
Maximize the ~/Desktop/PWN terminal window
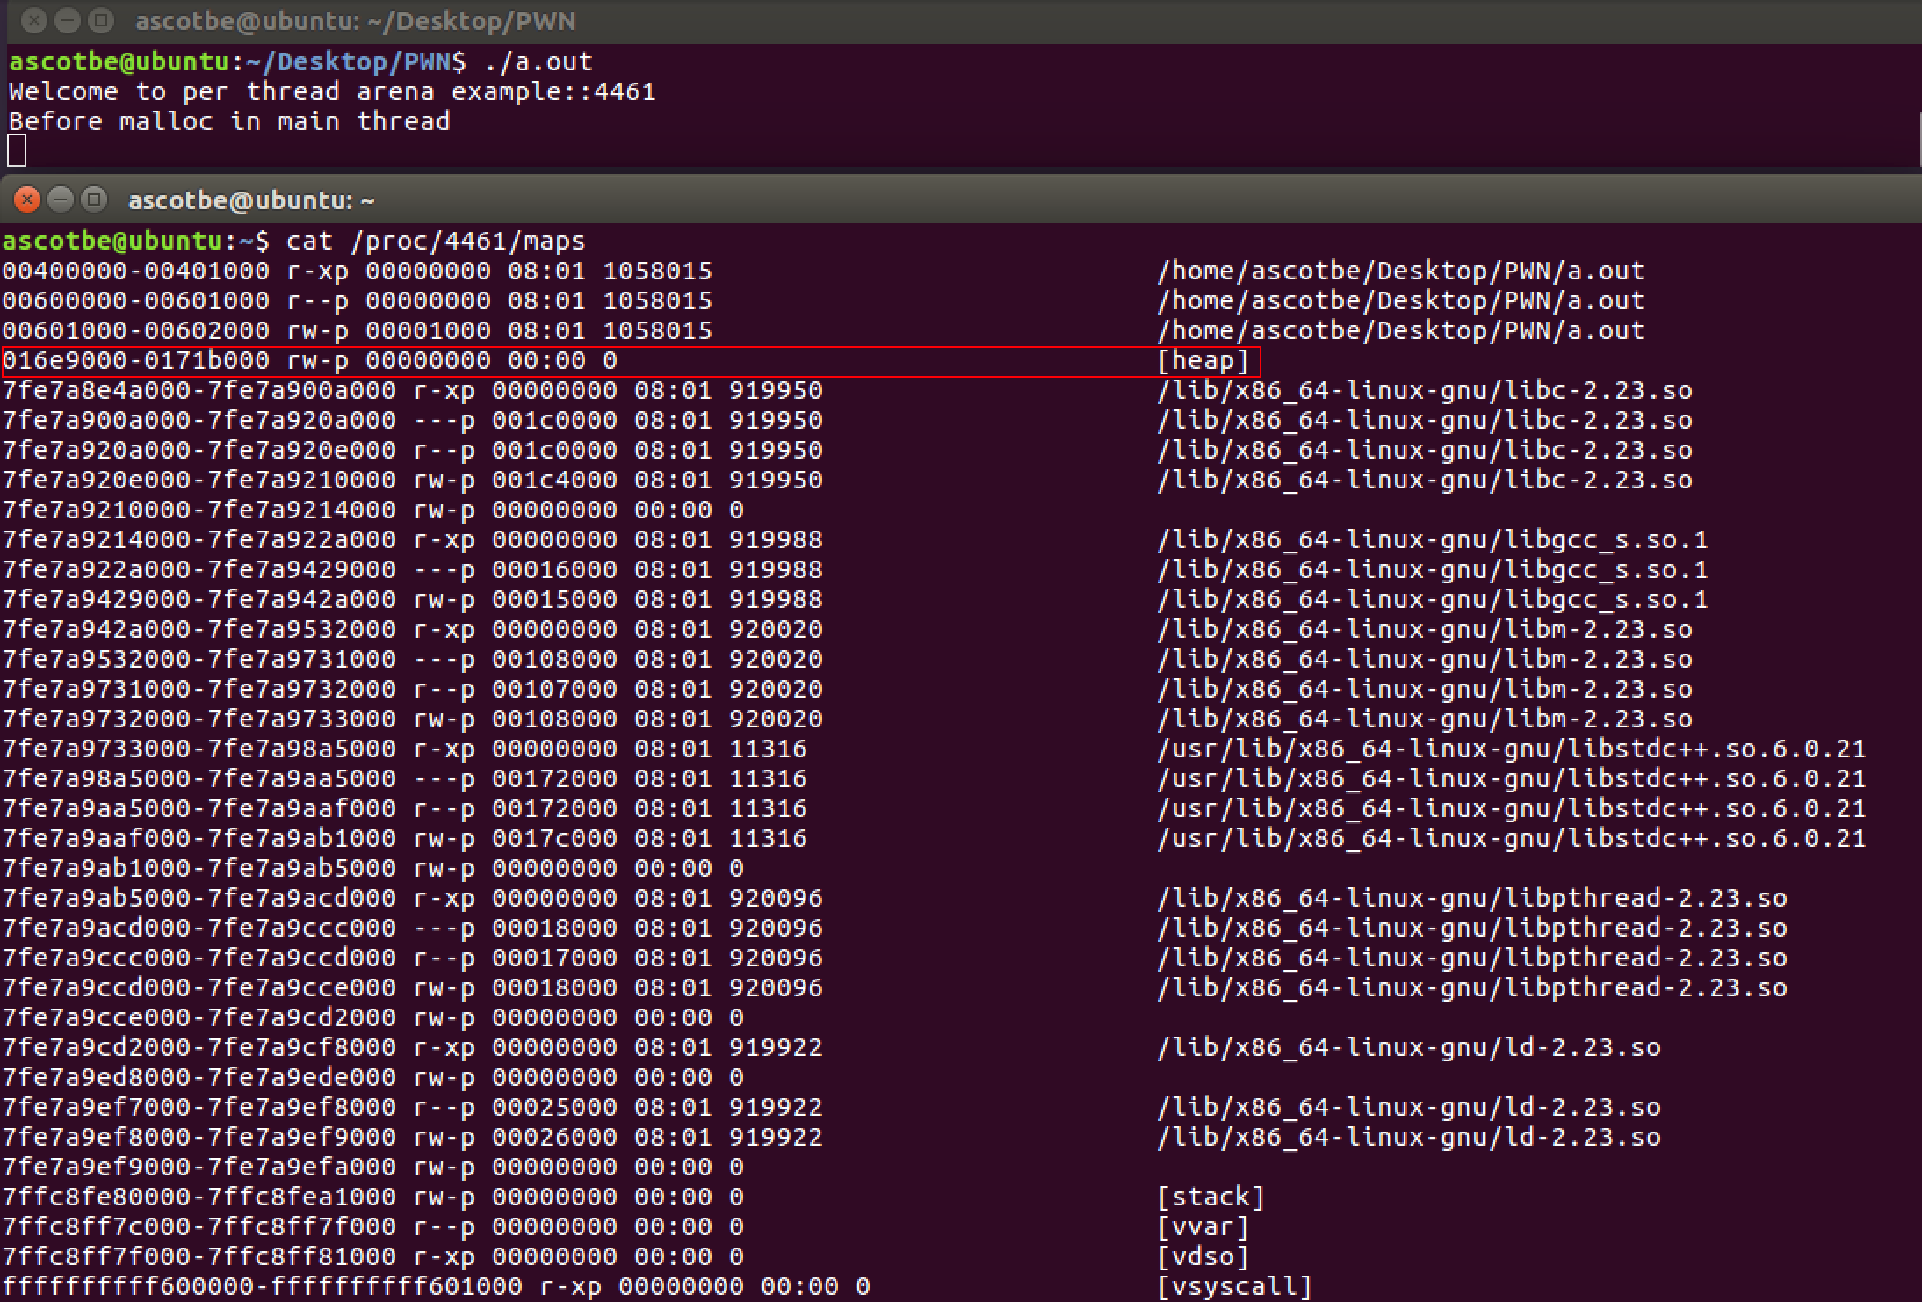pos(101,20)
